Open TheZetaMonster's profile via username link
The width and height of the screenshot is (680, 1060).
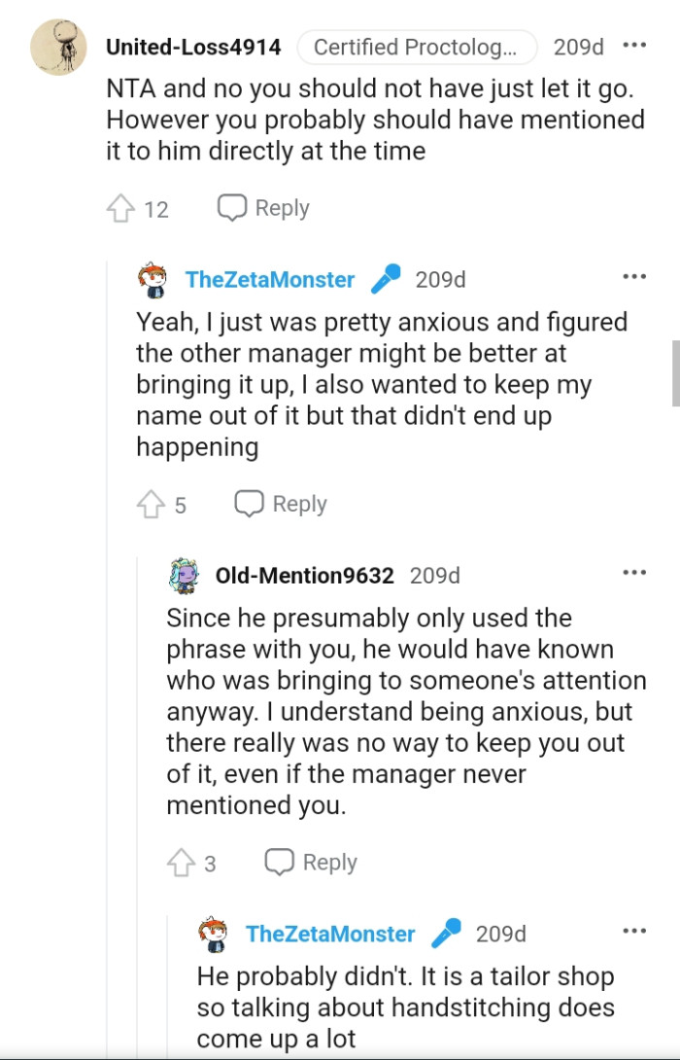[x=268, y=279]
